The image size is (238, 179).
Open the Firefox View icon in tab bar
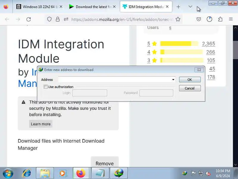6,7
